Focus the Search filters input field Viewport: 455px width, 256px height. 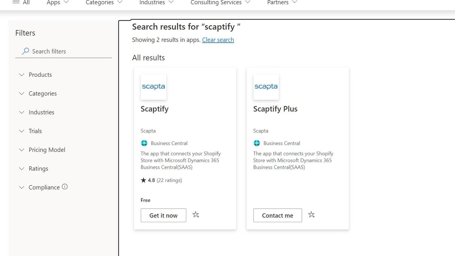click(64, 51)
